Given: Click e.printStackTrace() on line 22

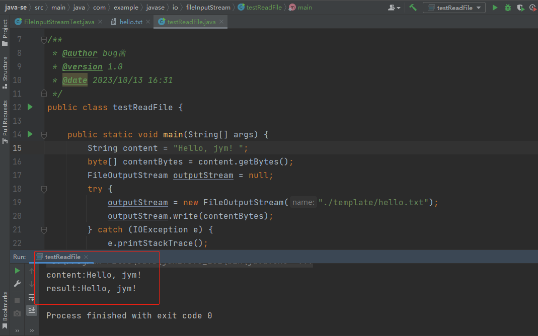Looking at the screenshot, I should tap(156, 243).
